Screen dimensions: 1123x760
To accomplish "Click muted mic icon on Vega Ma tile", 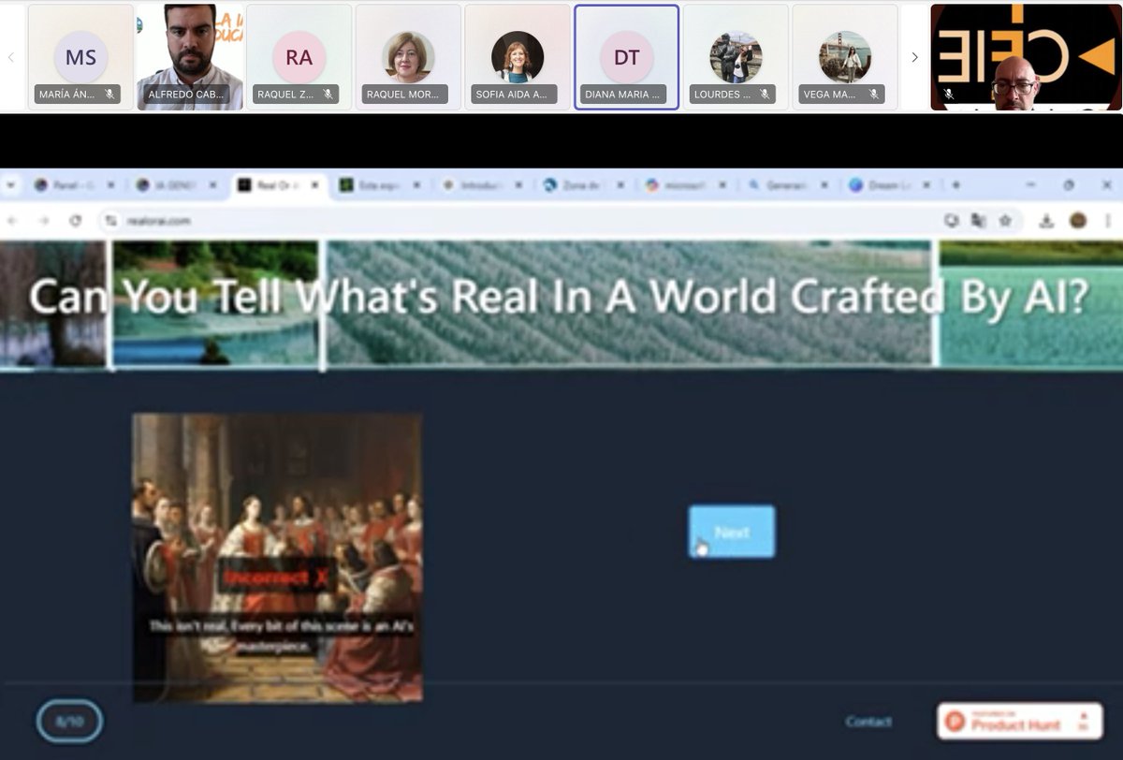I will (874, 95).
